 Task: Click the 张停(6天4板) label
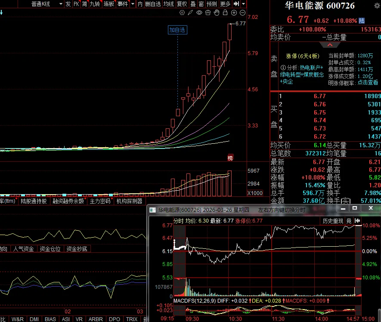[x=303, y=56]
